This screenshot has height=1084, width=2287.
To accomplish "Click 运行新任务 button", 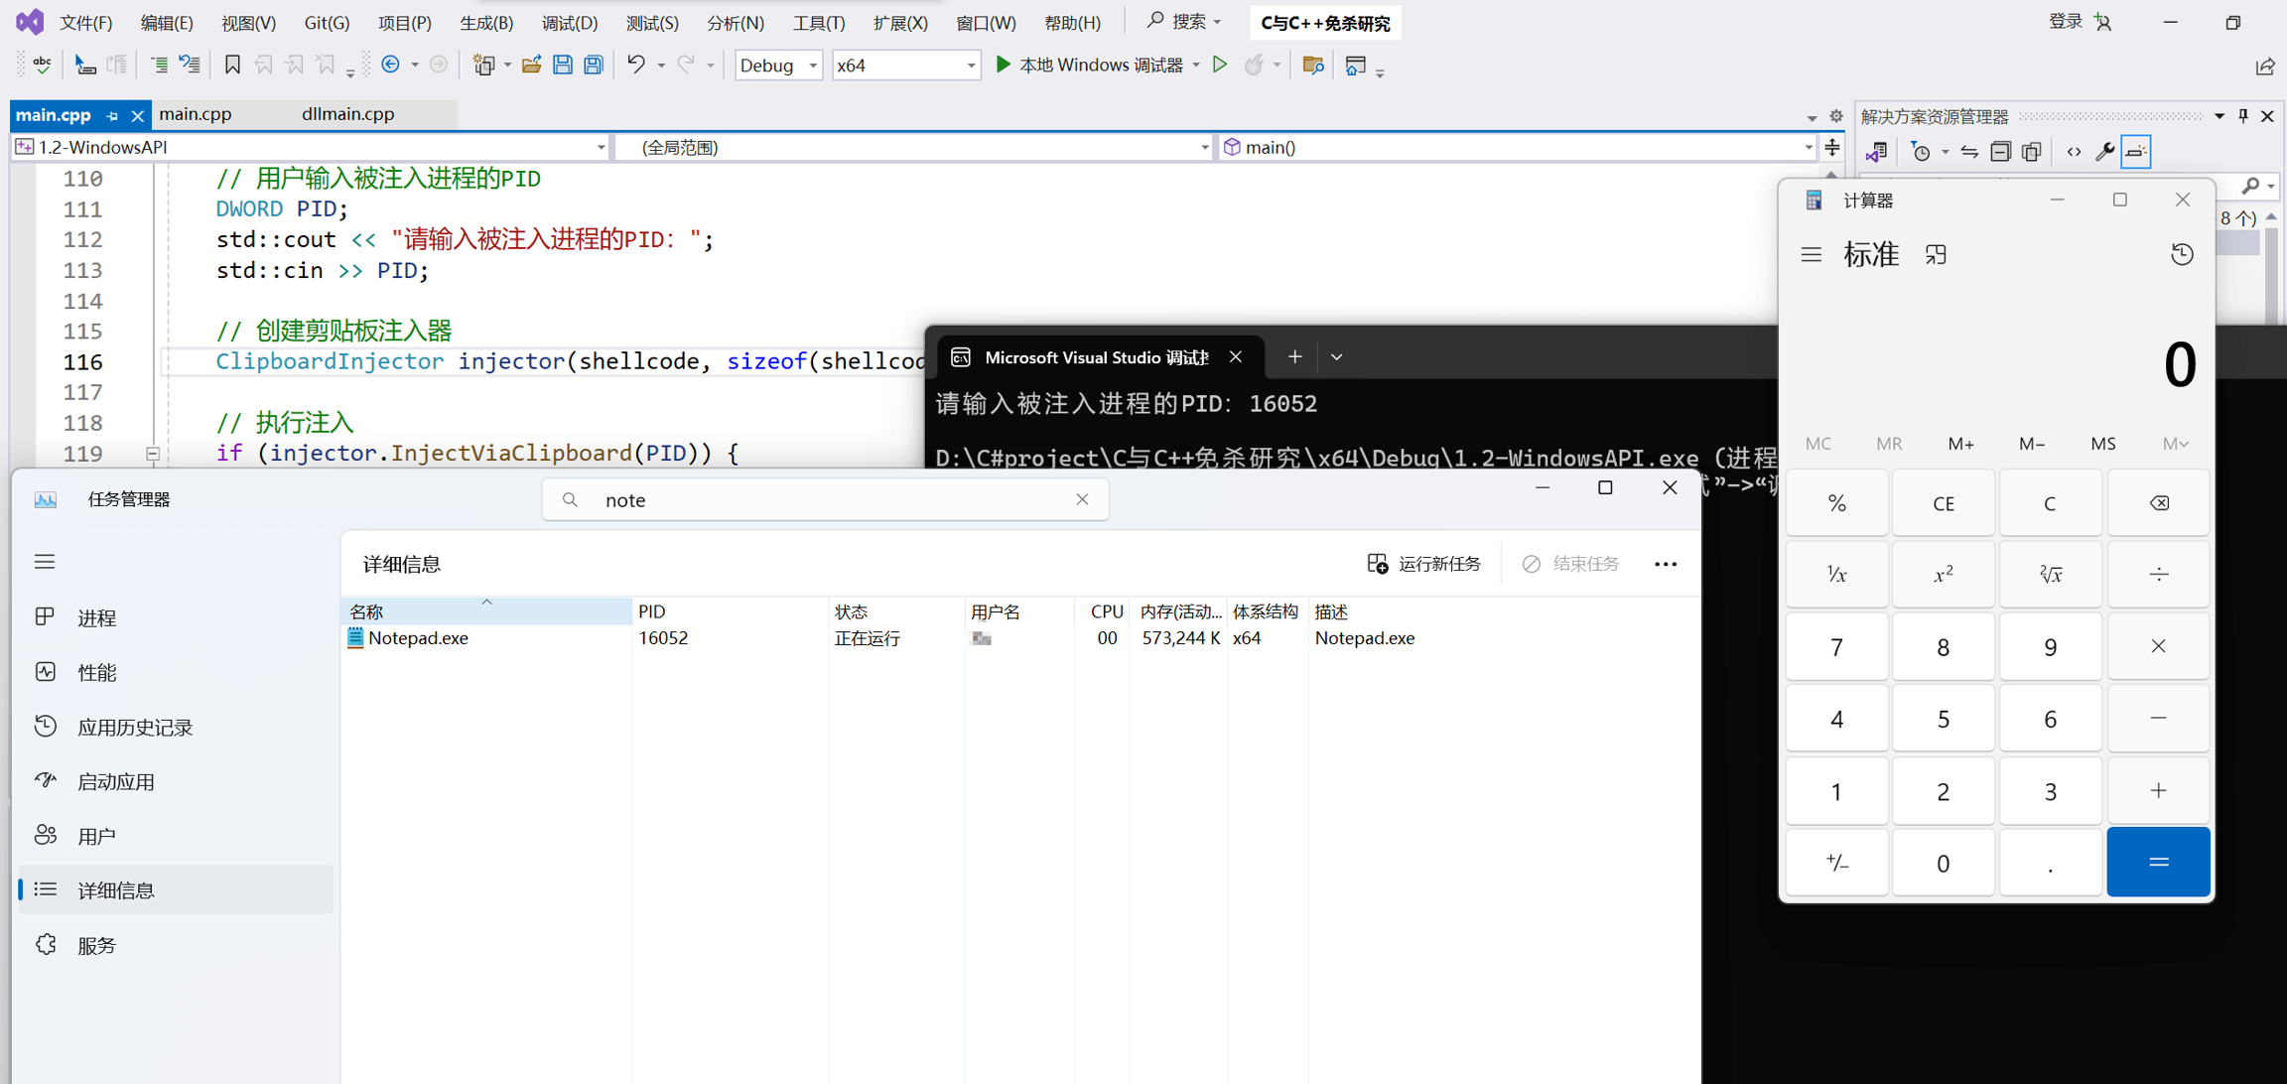I will pyautogui.click(x=1423, y=564).
